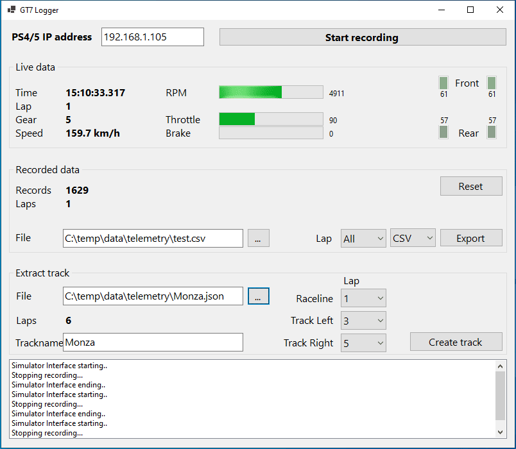Maximize the GT7 Logger window
The height and width of the screenshot is (449, 516).
coord(470,10)
